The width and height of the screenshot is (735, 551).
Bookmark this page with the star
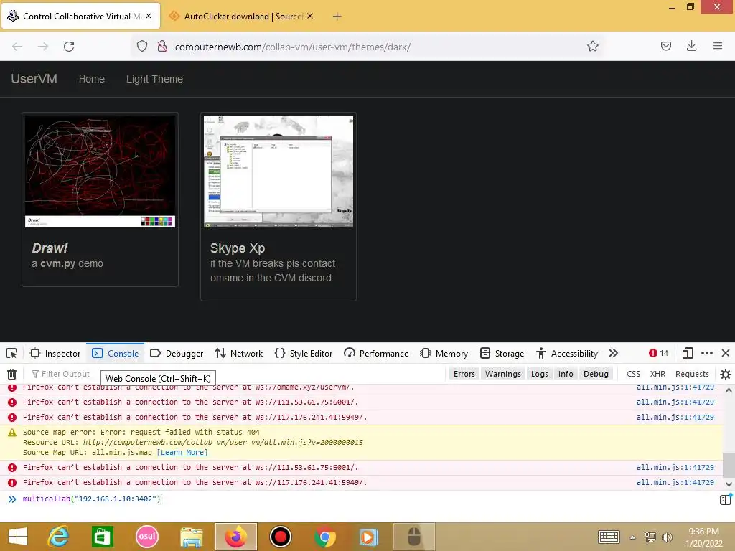592,47
